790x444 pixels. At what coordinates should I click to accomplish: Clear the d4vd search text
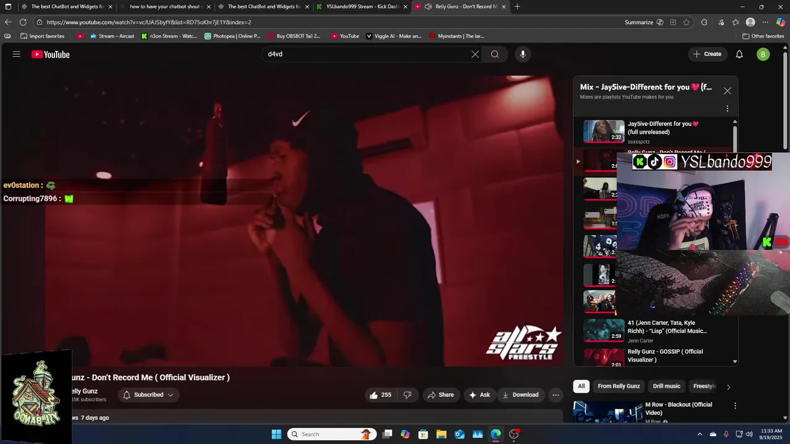coord(475,54)
